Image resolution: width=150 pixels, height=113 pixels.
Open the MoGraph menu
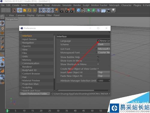coord(114,5)
